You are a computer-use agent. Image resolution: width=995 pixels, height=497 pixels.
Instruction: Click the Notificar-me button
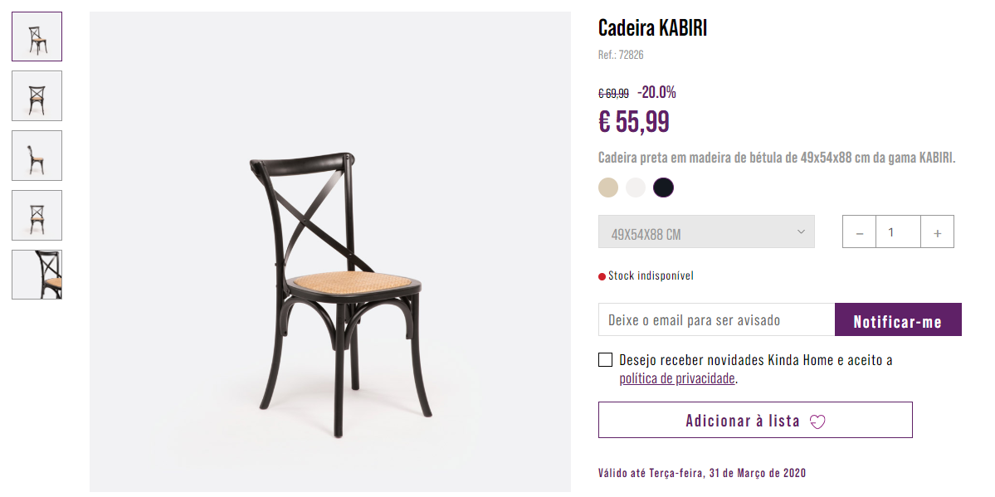898,319
